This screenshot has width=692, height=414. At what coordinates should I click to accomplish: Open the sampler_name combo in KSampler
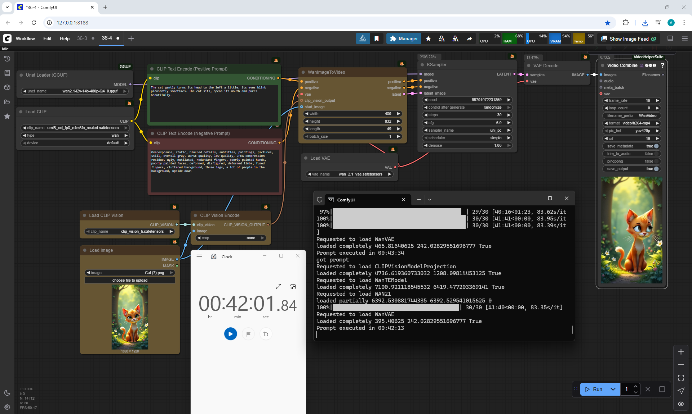[467, 130]
